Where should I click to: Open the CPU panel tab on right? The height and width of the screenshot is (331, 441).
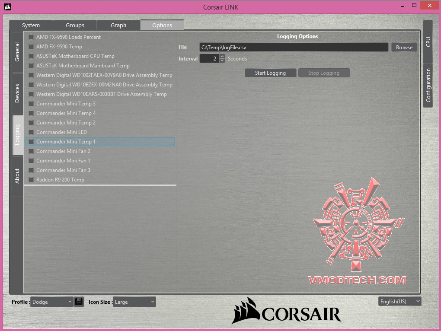428,41
